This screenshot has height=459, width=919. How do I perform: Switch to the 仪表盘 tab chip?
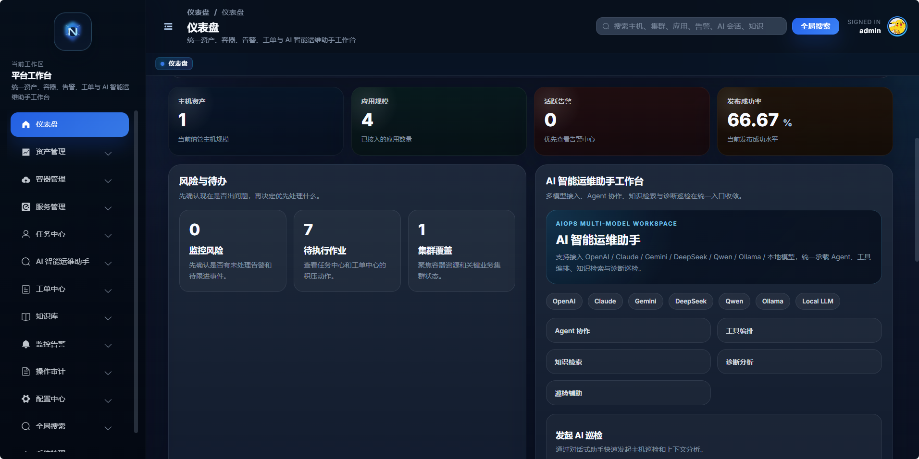pos(174,63)
